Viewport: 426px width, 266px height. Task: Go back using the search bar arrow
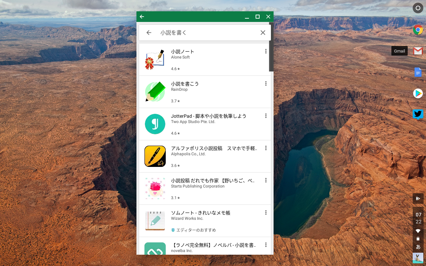149,33
